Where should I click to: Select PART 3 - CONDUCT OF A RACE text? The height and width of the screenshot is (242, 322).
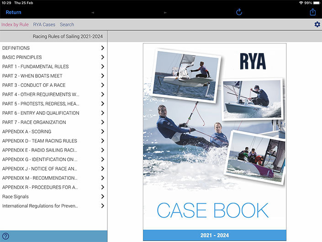tap(34, 85)
